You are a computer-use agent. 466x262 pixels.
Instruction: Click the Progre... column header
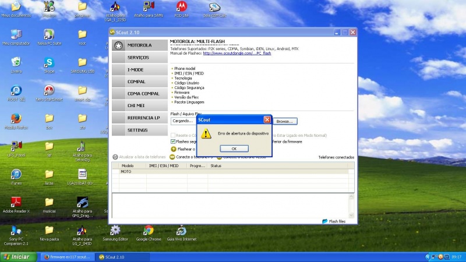tap(197, 166)
